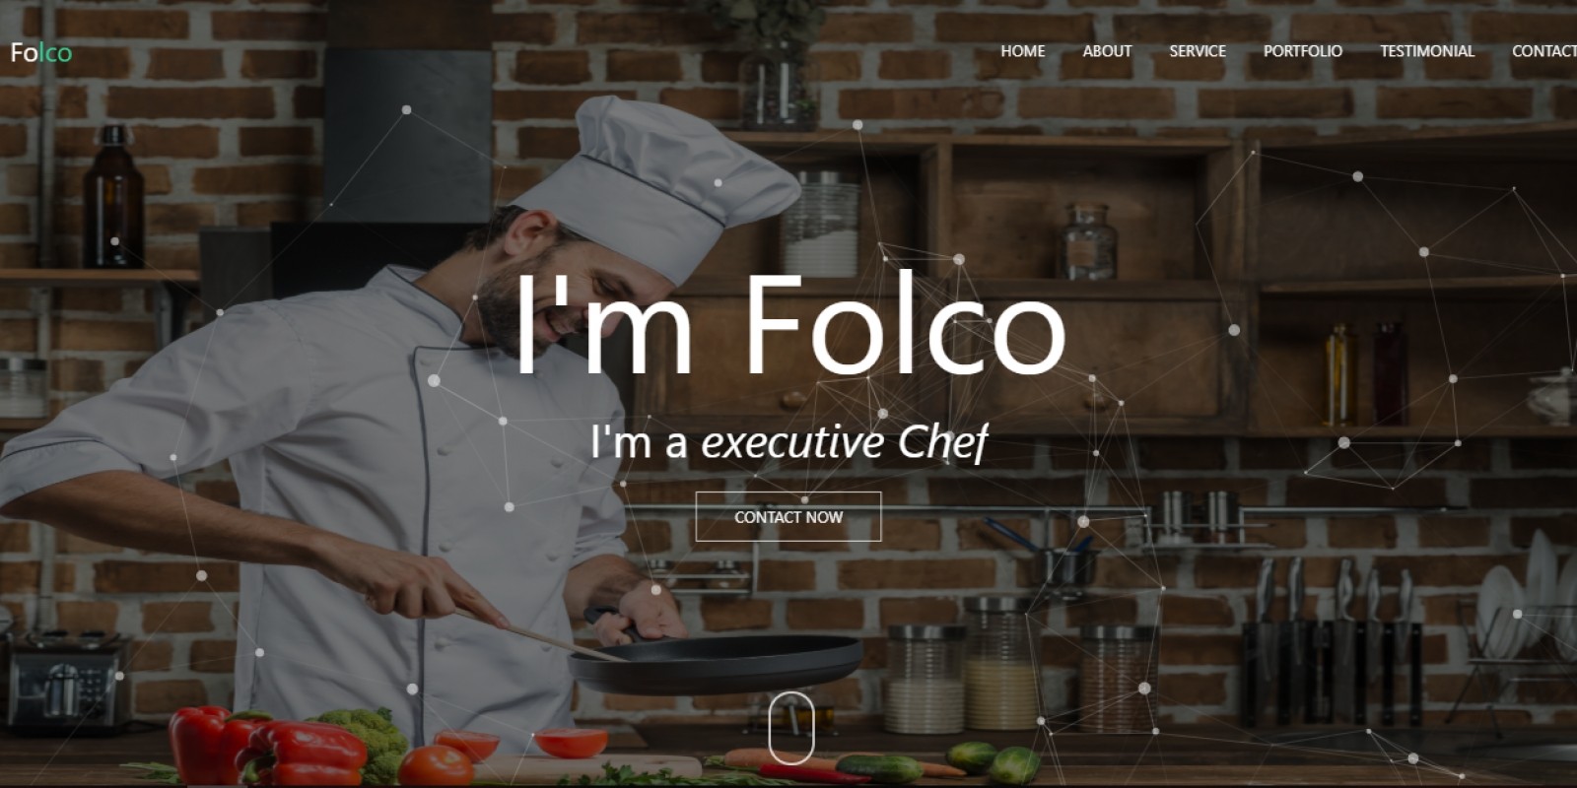
Task: Click the "I'm Folco" headline
Action: click(x=790, y=324)
